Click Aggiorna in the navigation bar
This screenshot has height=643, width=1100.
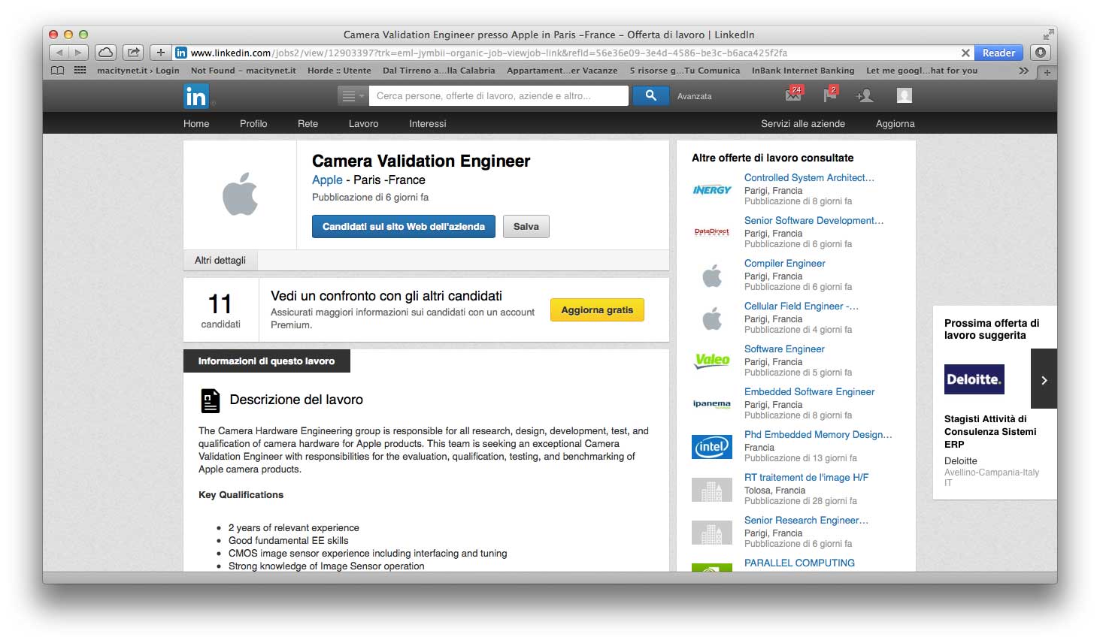(895, 124)
